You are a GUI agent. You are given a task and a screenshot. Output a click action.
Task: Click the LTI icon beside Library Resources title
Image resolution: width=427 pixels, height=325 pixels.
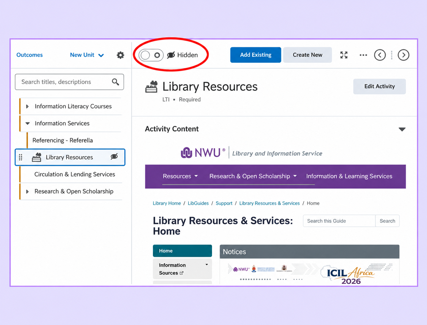151,87
